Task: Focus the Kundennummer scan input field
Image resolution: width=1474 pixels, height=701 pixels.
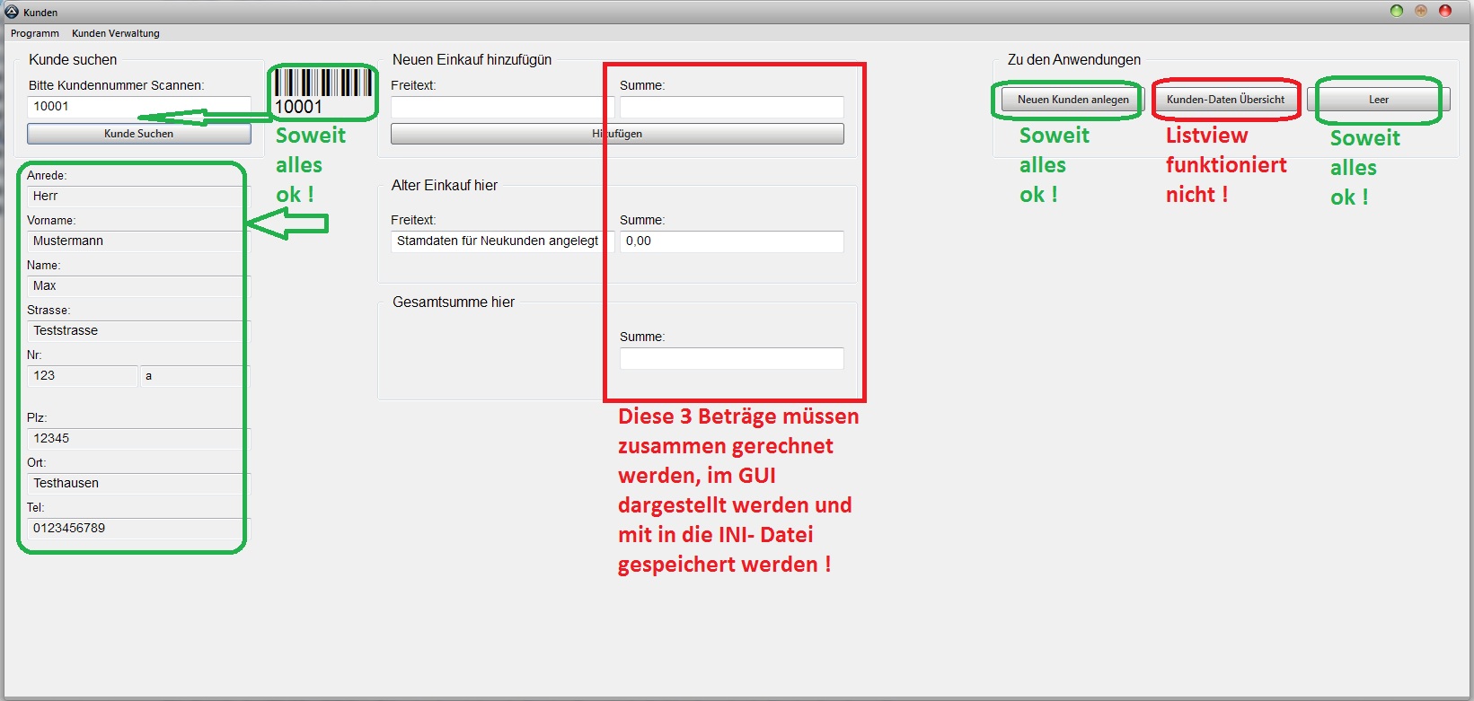Action: click(x=138, y=107)
